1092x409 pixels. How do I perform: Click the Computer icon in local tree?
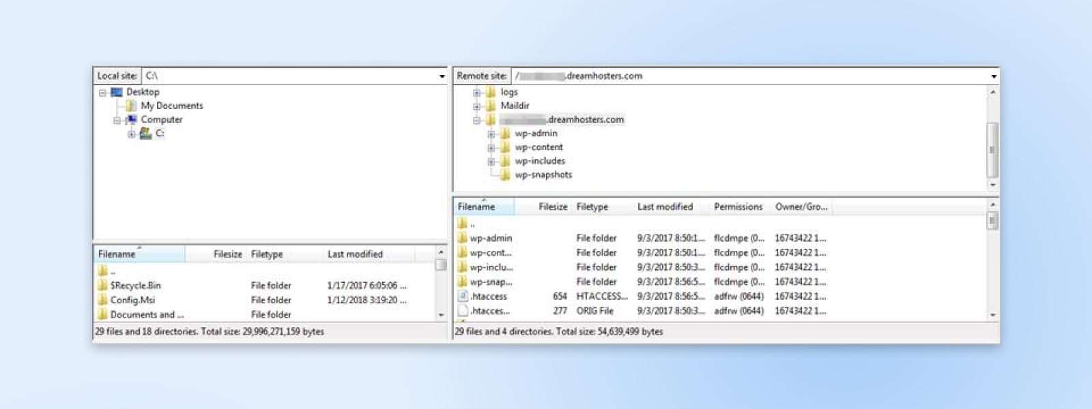(131, 119)
